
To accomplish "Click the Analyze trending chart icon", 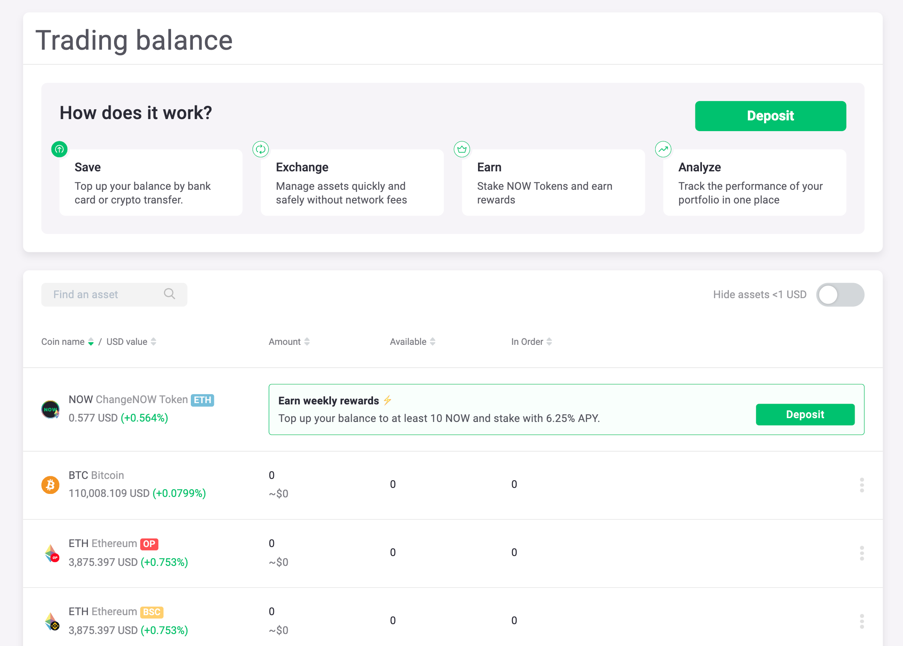I will (x=663, y=149).
